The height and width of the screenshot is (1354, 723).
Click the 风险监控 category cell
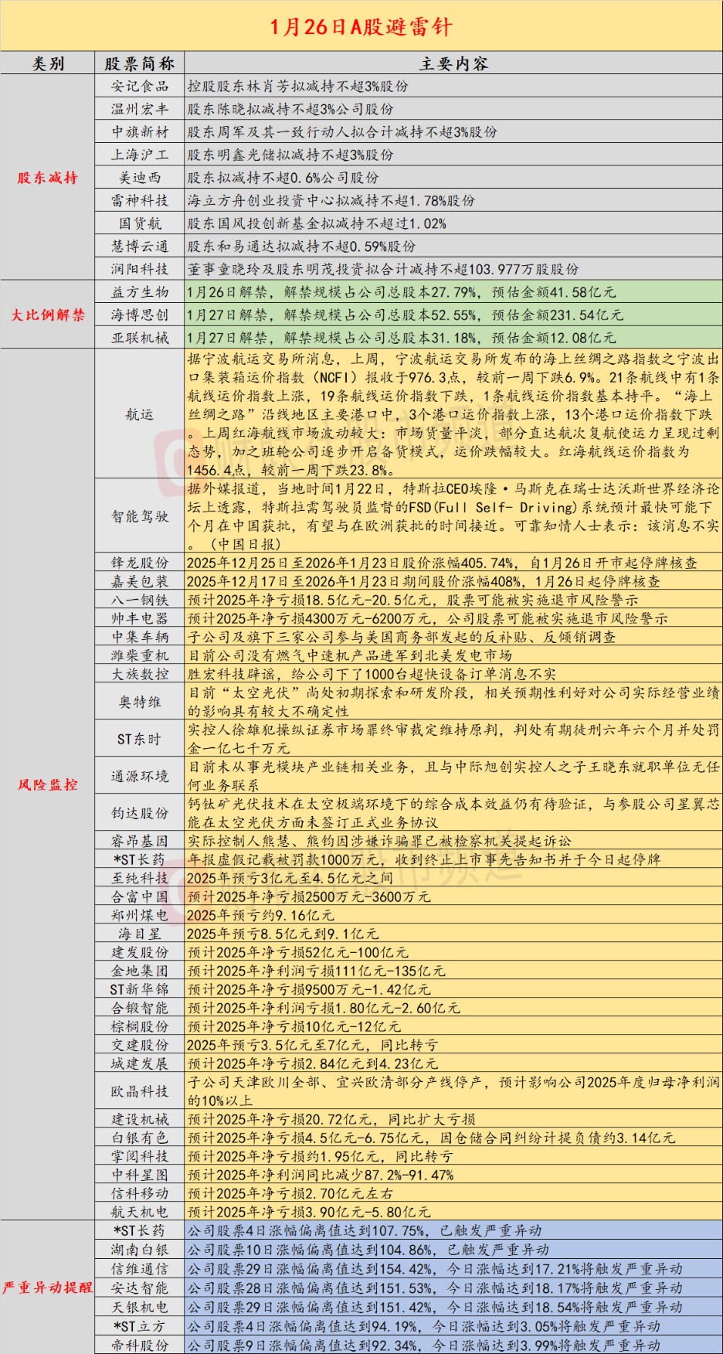pyautogui.click(x=48, y=784)
